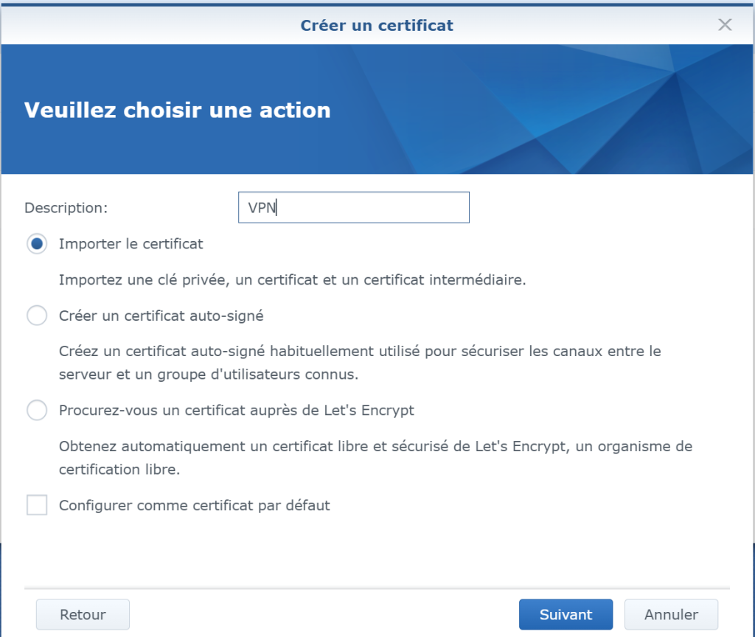Viewport: 755px width, 637px height.
Task: Click the Importer le certificat label text
Action: point(131,243)
